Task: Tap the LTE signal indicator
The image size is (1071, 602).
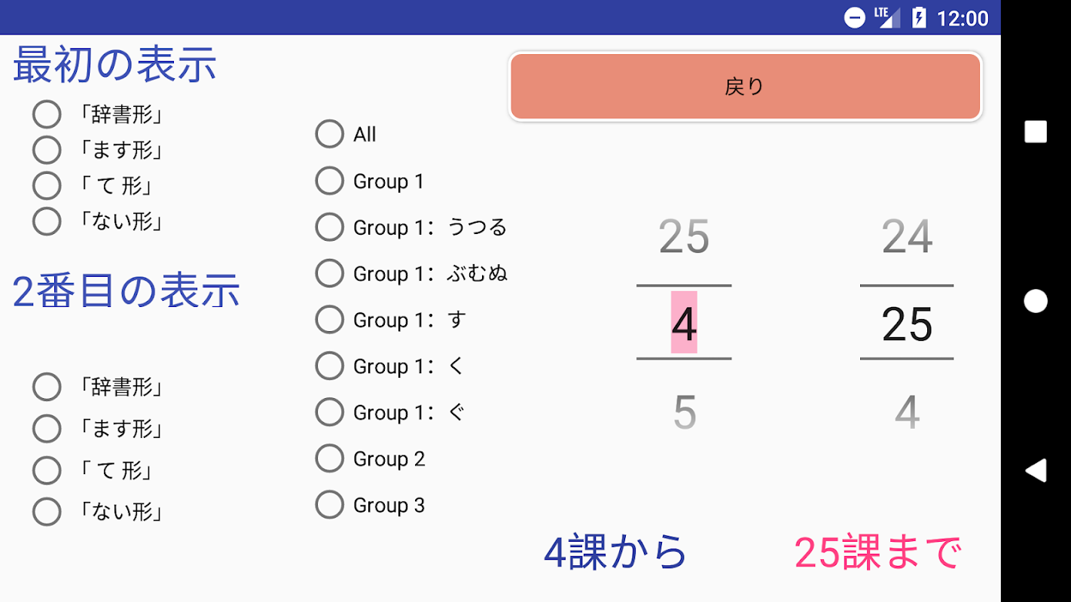Action: (887, 17)
